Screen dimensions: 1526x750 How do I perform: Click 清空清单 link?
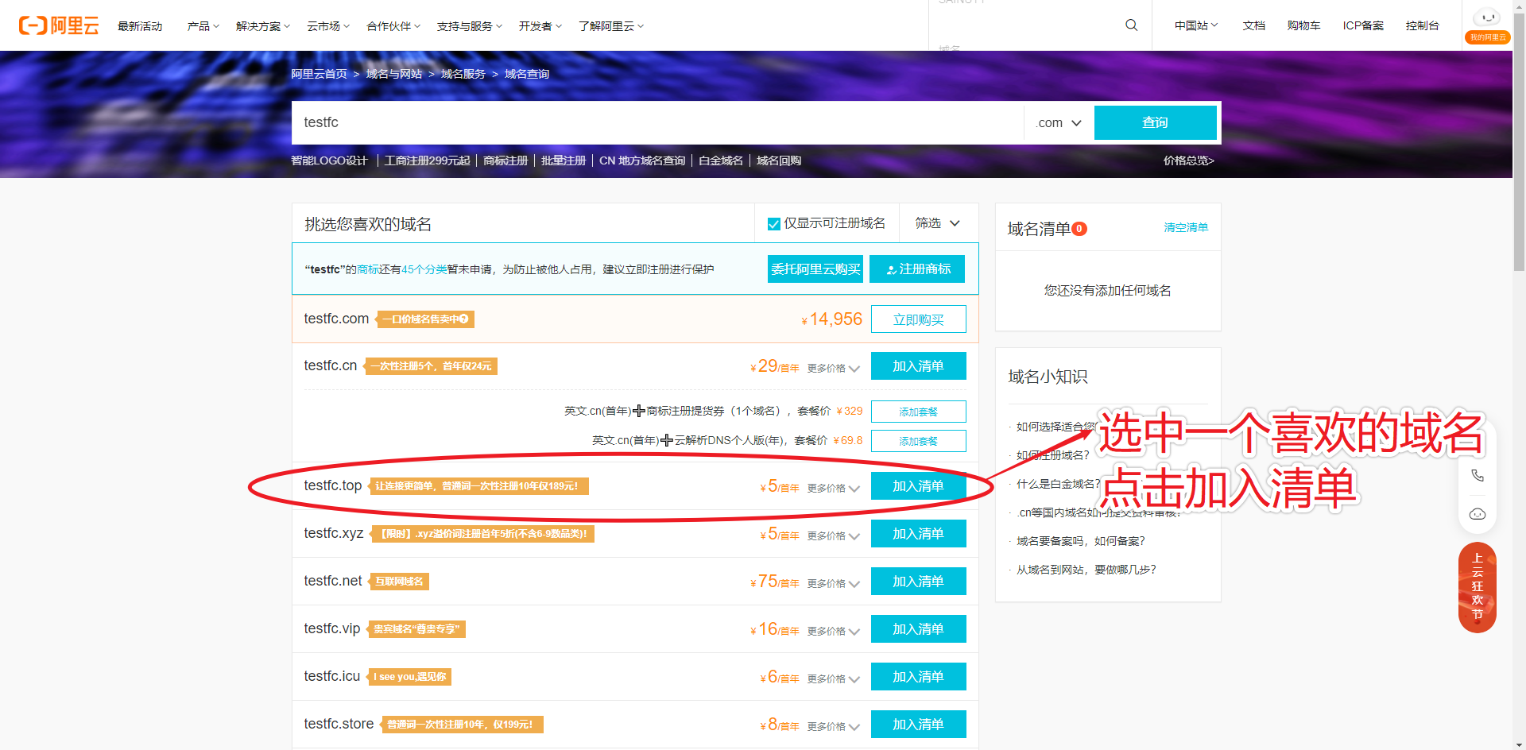point(1186,227)
